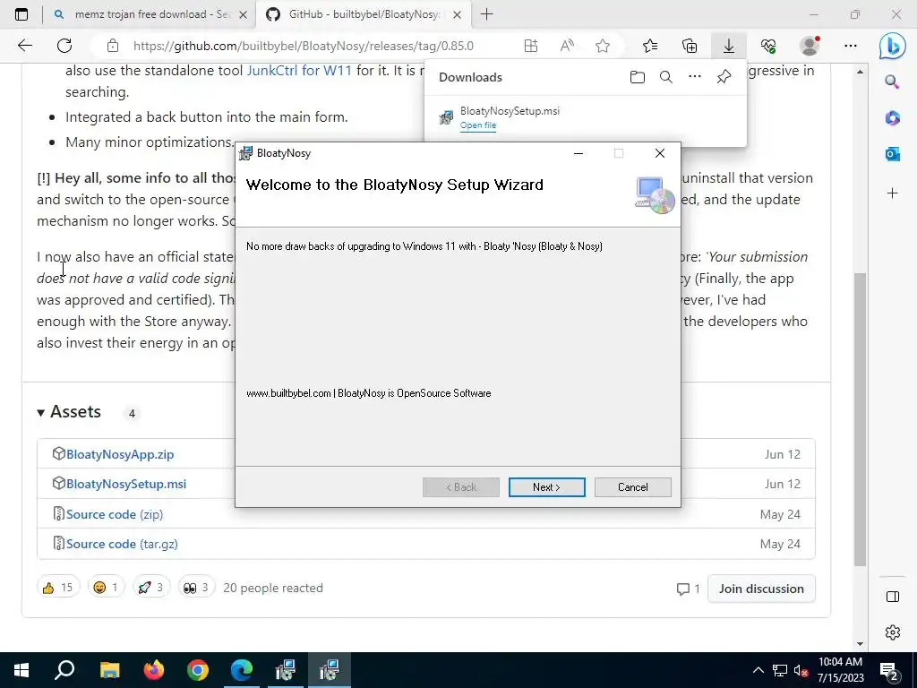Screen dimensions: 917x688
Task: Download BloatyNosySetup.msi asset
Action: point(126,484)
